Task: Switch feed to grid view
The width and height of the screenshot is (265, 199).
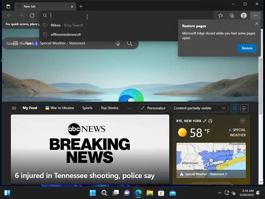Action: pyautogui.click(x=235, y=108)
